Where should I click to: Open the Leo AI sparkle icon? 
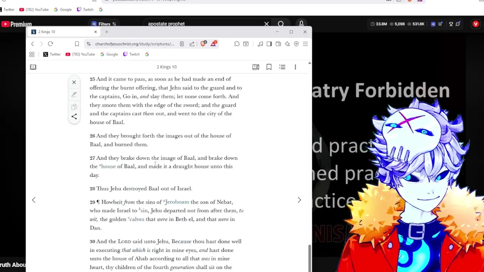point(287,44)
